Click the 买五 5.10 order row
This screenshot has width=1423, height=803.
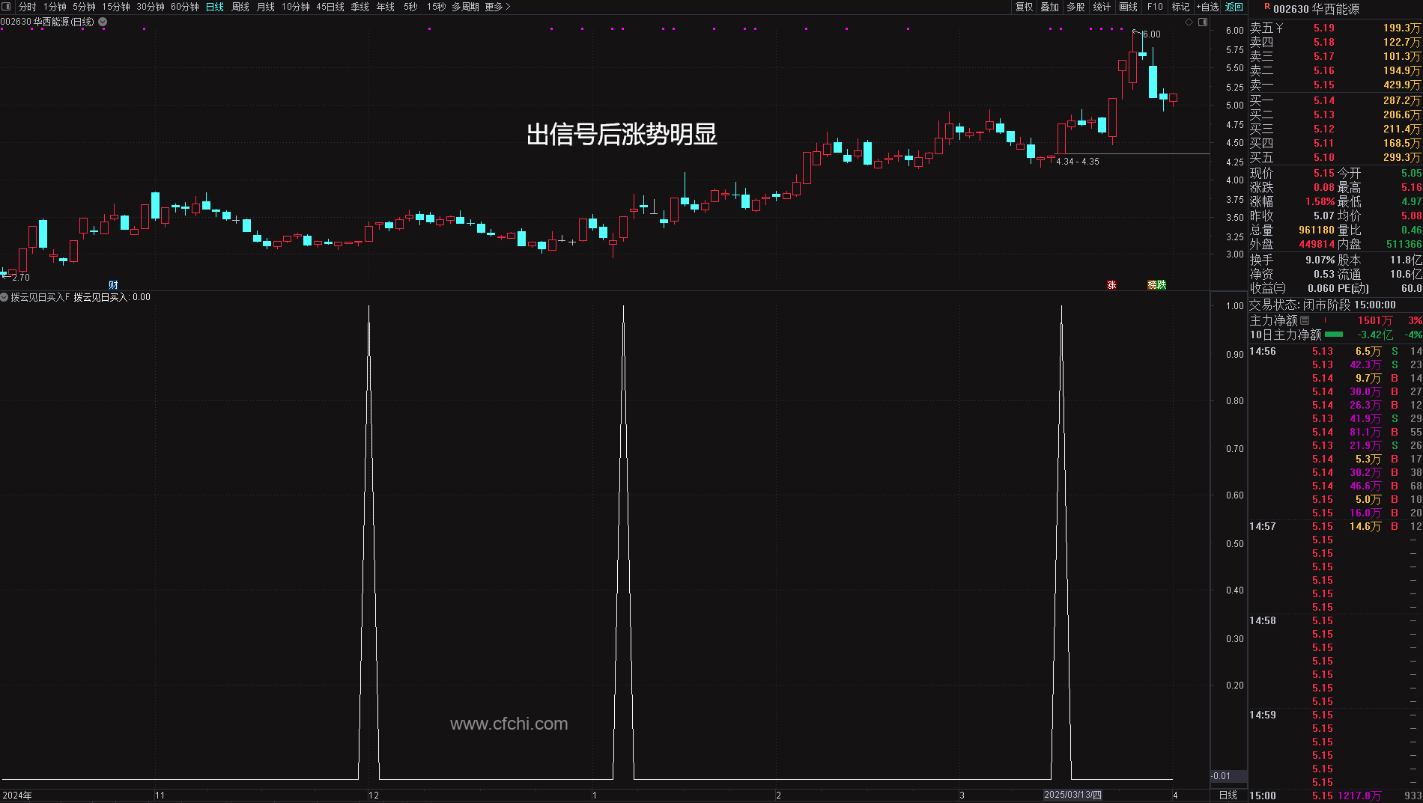click(x=1335, y=157)
